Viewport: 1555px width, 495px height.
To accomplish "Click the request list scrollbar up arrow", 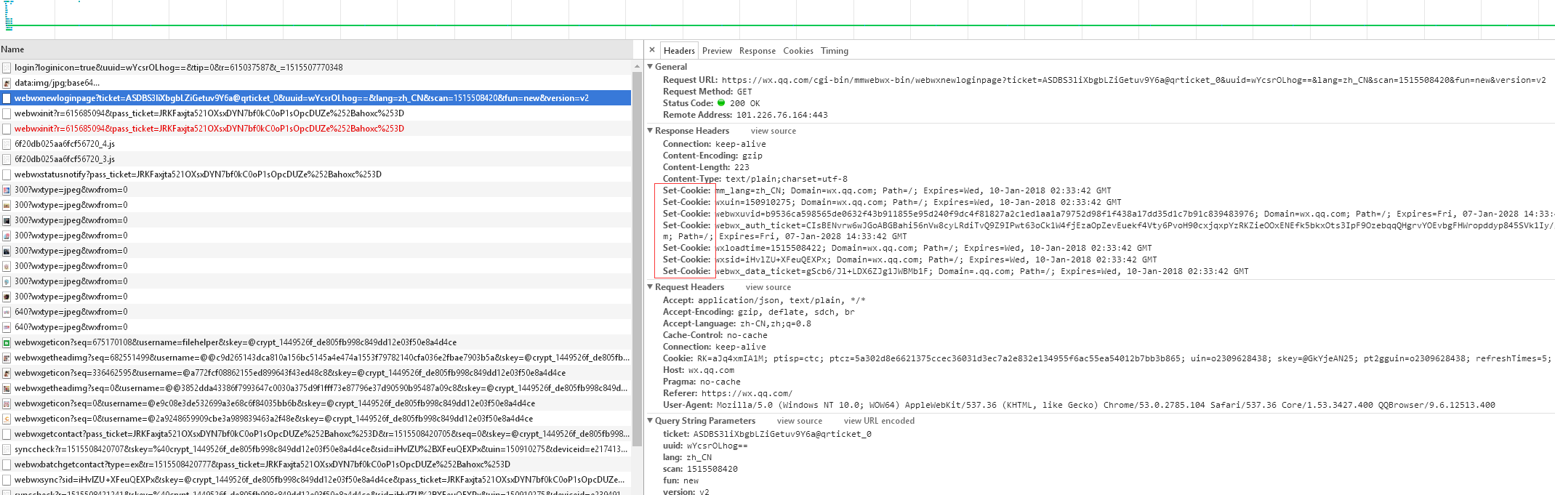I will pyautogui.click(x=637, y=66).
